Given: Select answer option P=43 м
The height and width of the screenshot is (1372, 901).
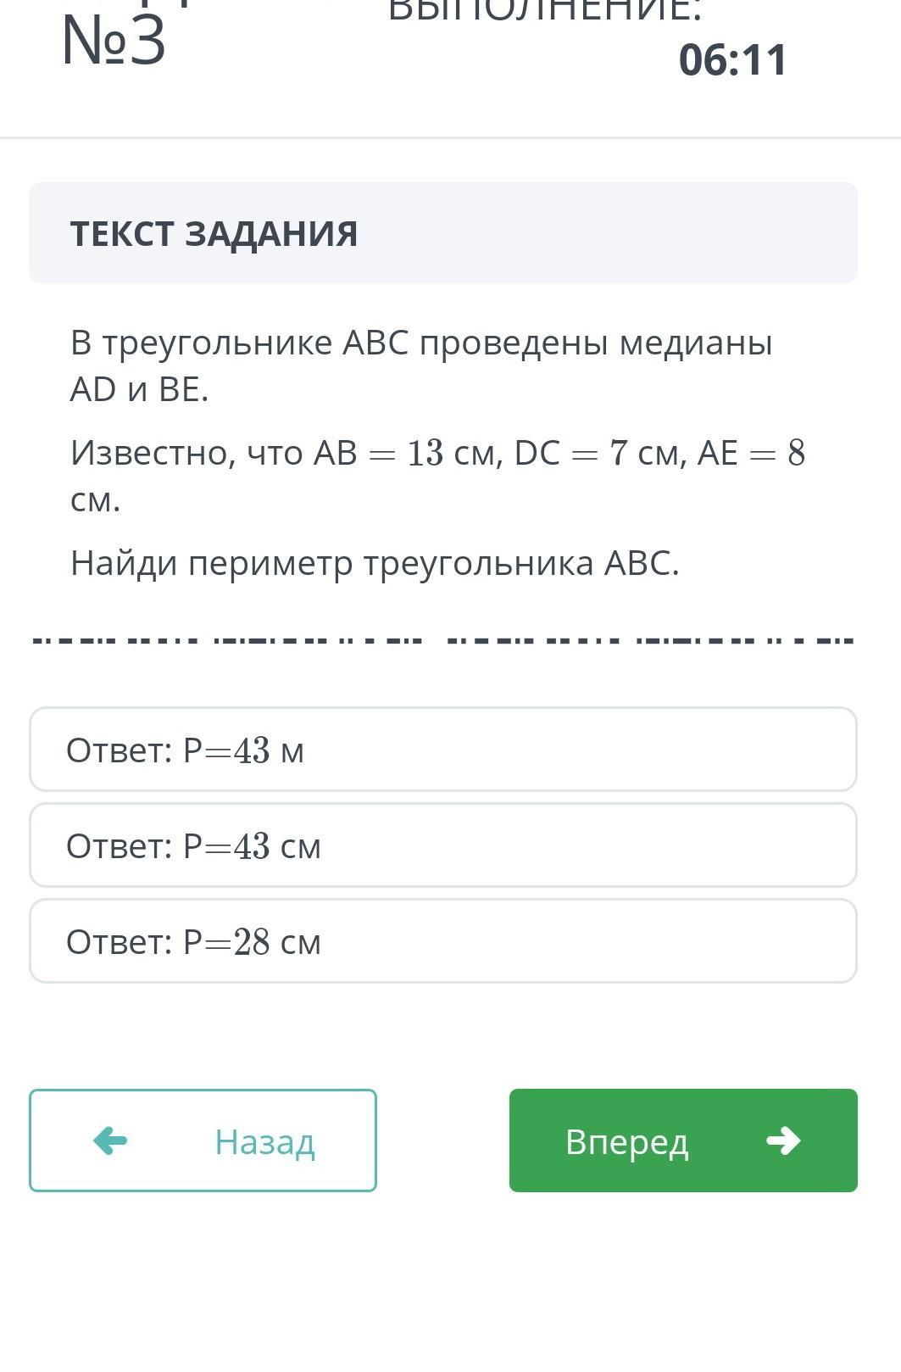Looking at the screenshot, I should coord(443,750).
